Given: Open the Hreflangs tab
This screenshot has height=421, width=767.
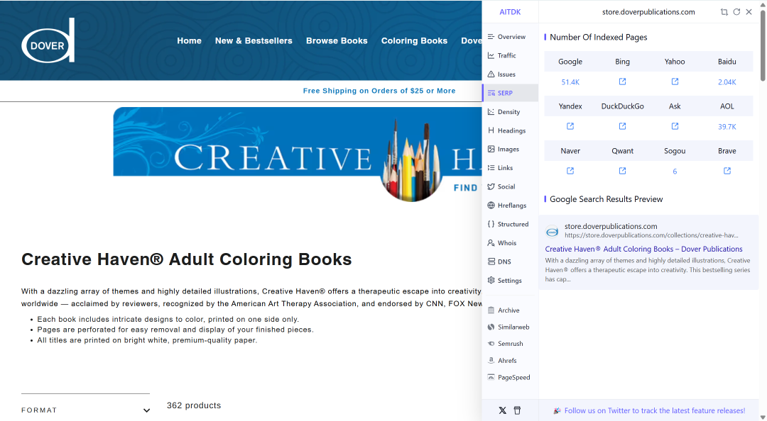Looking at the screenshot, I should (510, 205).
